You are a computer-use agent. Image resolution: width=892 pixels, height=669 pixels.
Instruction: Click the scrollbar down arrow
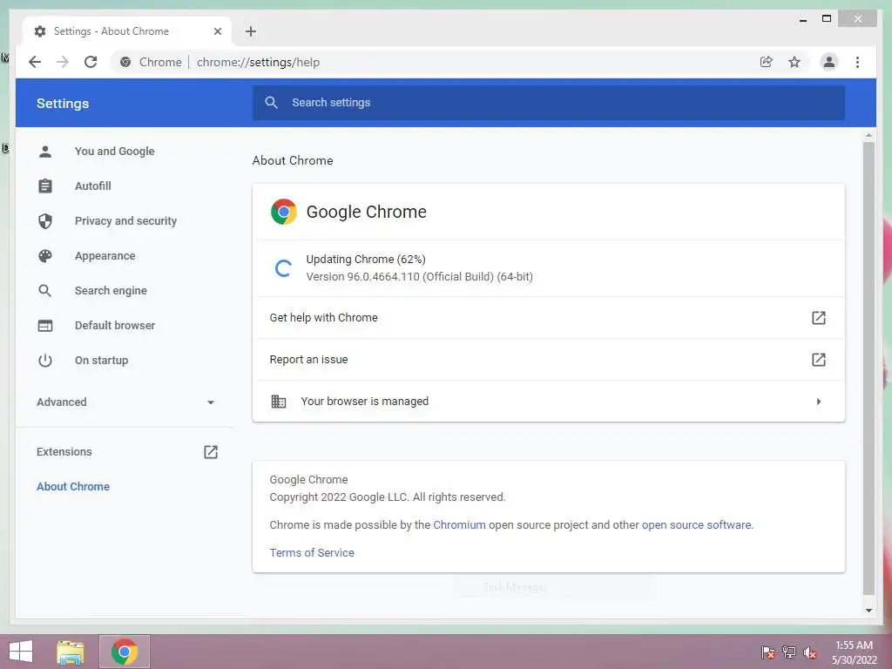(868, 610)
